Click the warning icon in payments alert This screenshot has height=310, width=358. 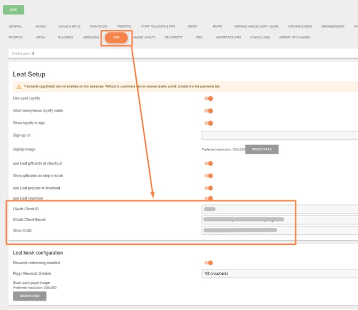tap(19, 86)
